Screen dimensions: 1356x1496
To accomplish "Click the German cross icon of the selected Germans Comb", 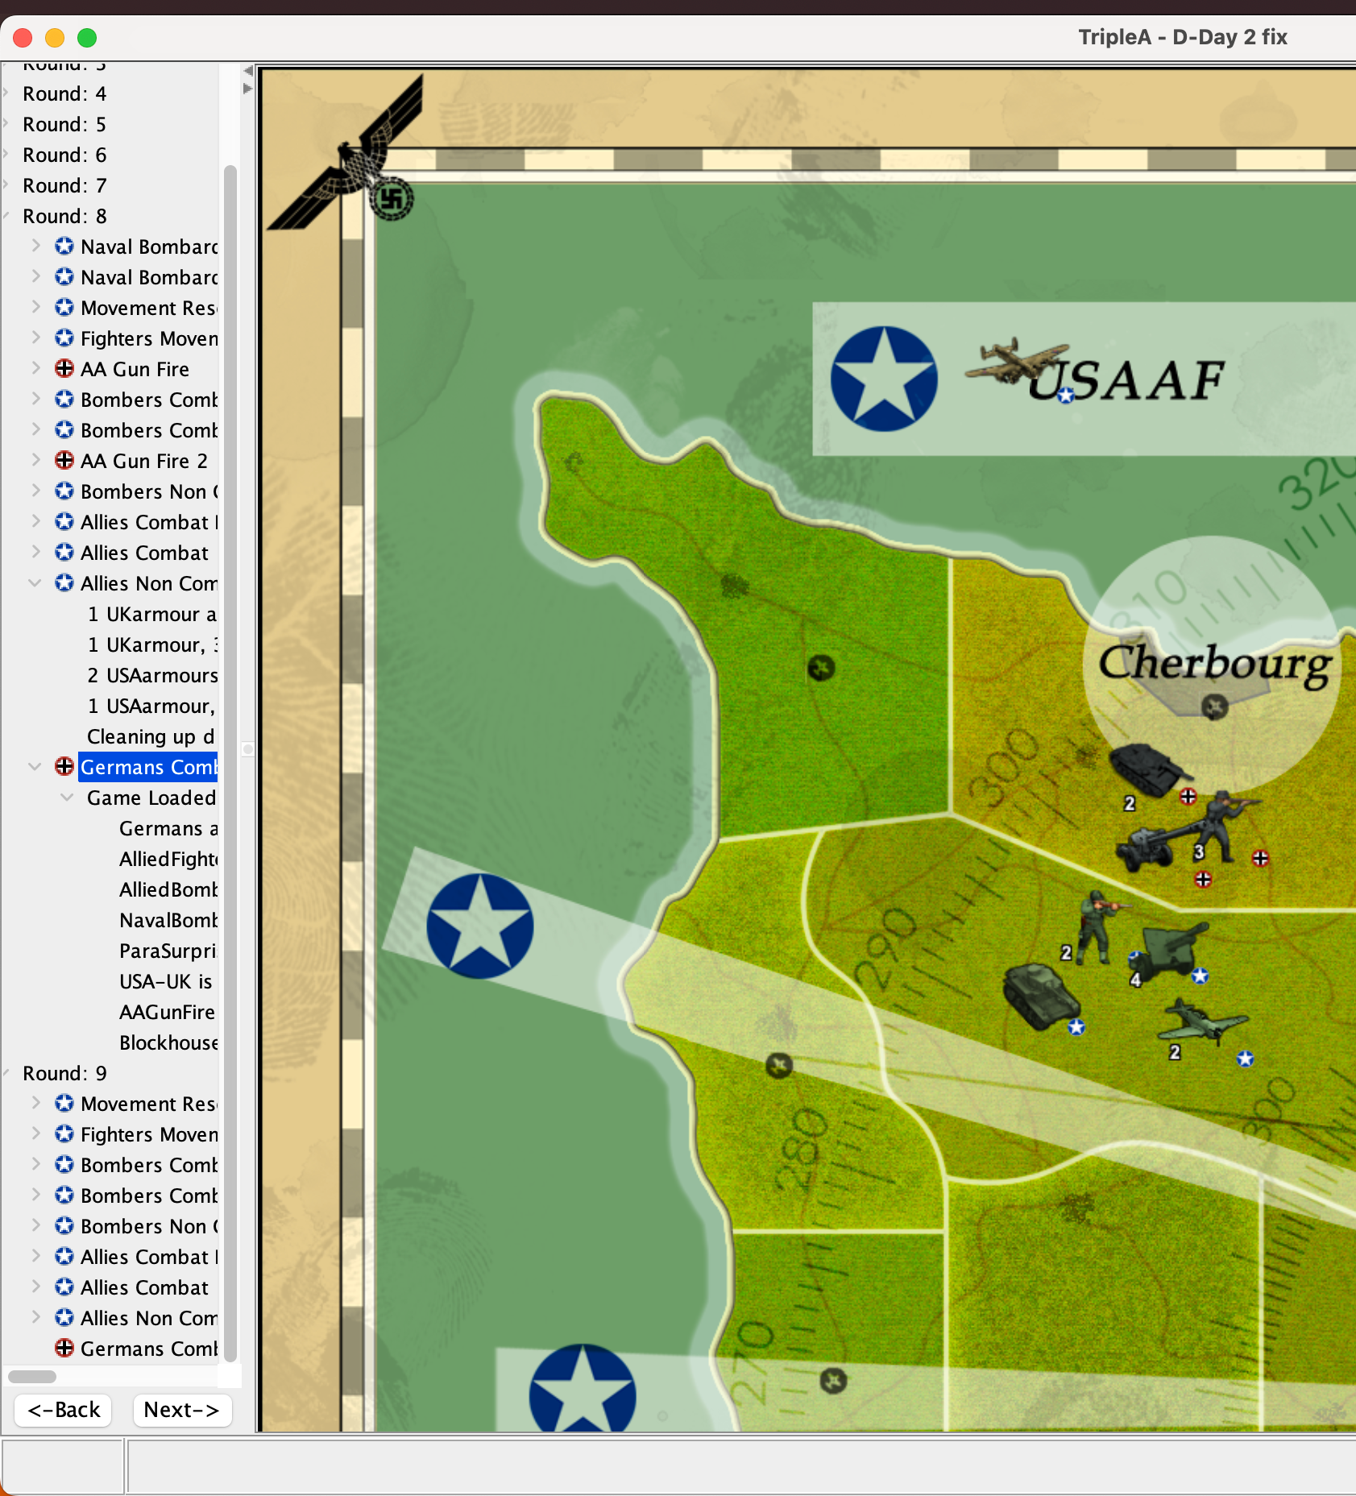I will (x=64, y=766).
